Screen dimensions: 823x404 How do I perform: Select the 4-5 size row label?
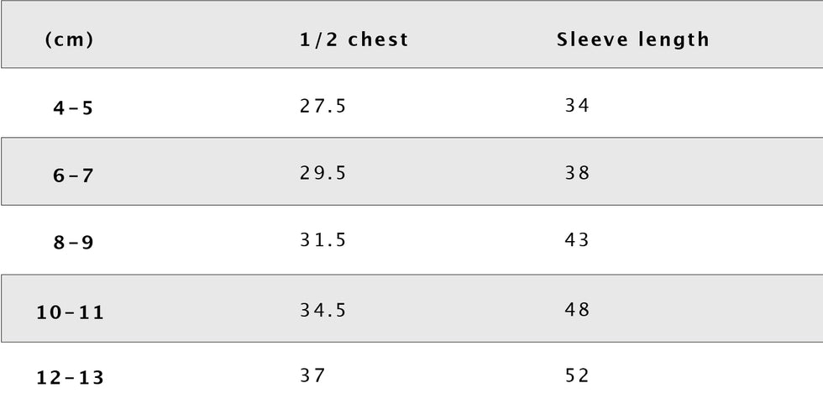[73, 108]
